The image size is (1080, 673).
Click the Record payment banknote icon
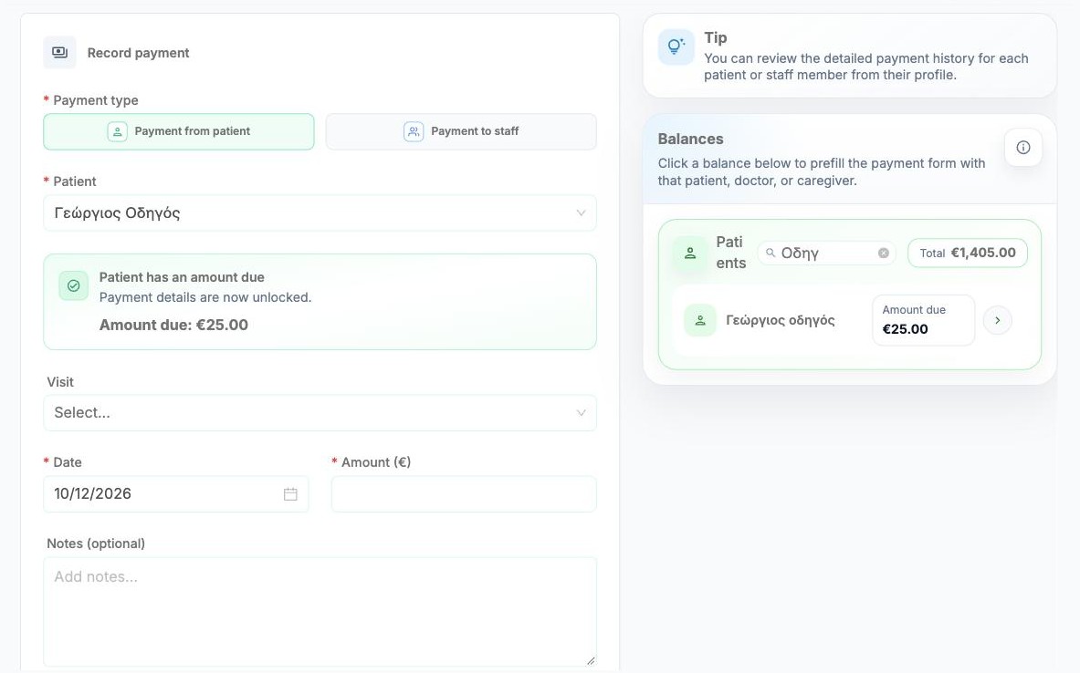[60, 52]
